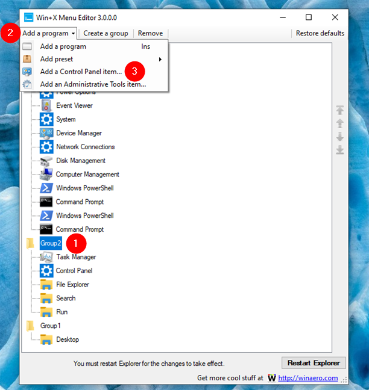Click the move to top arrow
The width and height of the screenshot is (369, 390).
[x=340, y=110]
